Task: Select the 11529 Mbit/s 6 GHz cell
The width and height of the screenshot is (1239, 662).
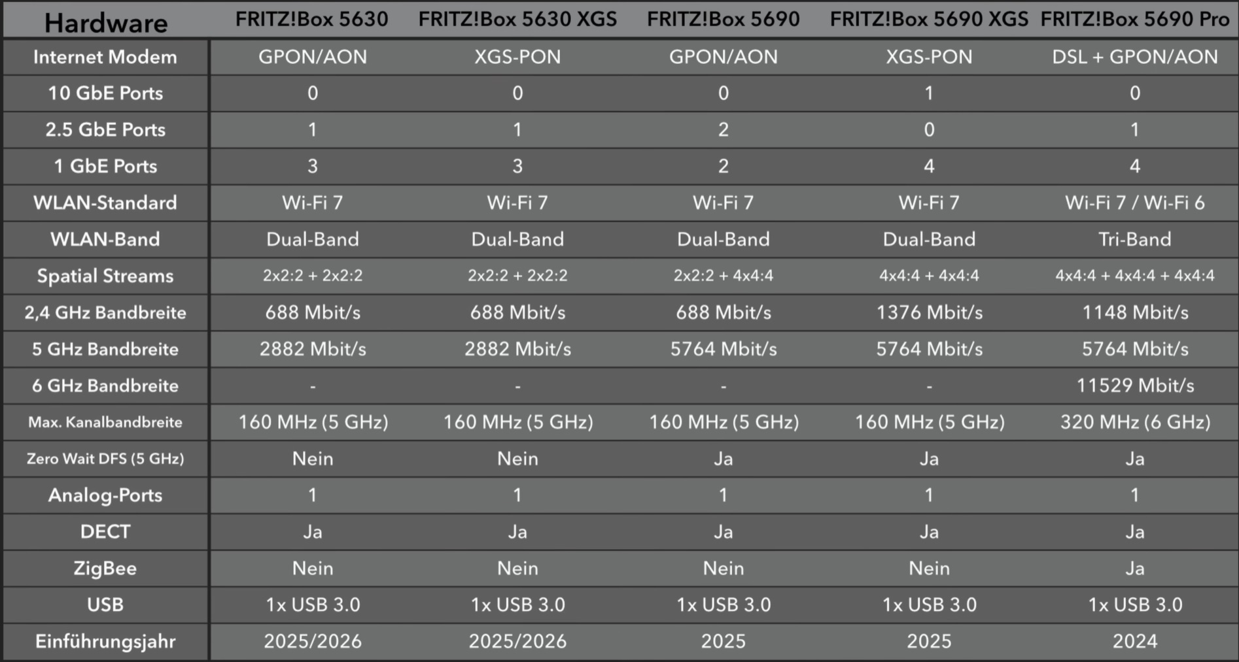Action: 1135,386
